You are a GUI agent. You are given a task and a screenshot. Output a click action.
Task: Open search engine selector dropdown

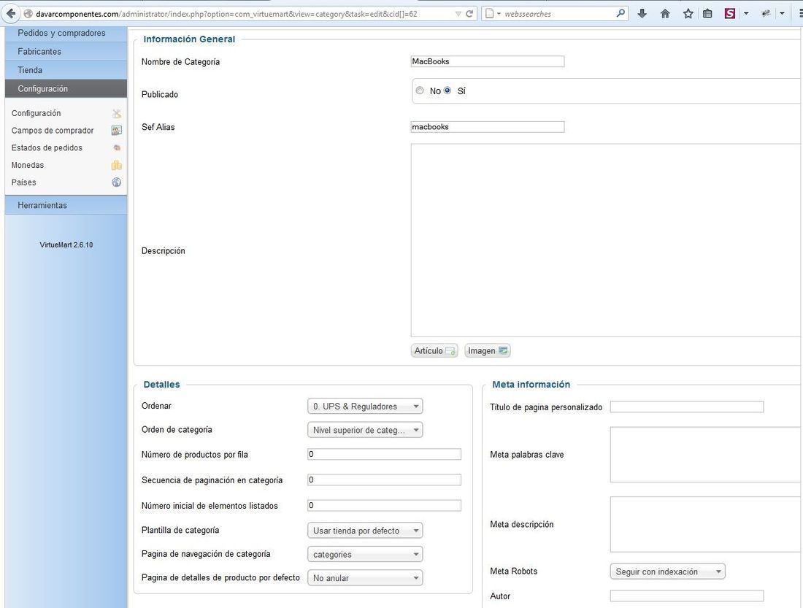(493, 14)
